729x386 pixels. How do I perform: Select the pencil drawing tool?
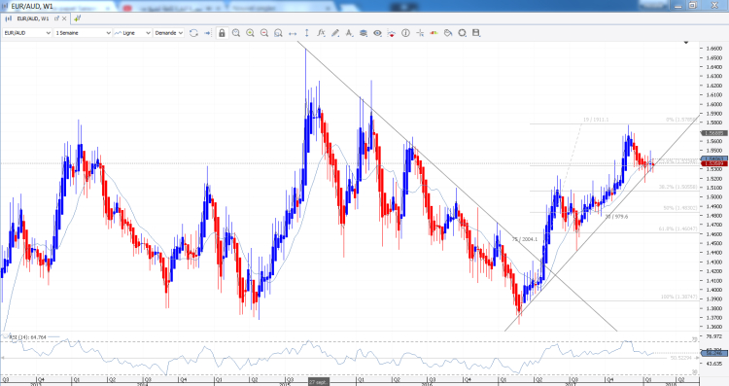[x=335, y=33]
